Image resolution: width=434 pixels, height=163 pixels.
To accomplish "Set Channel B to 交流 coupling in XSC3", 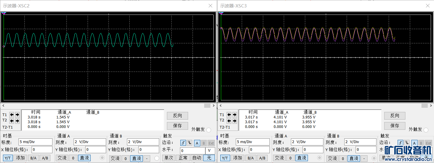I will tap(332, 159).
